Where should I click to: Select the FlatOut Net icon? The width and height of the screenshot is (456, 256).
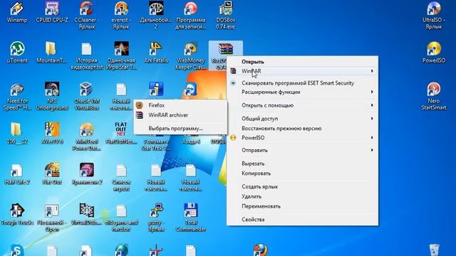click(121, 134)
